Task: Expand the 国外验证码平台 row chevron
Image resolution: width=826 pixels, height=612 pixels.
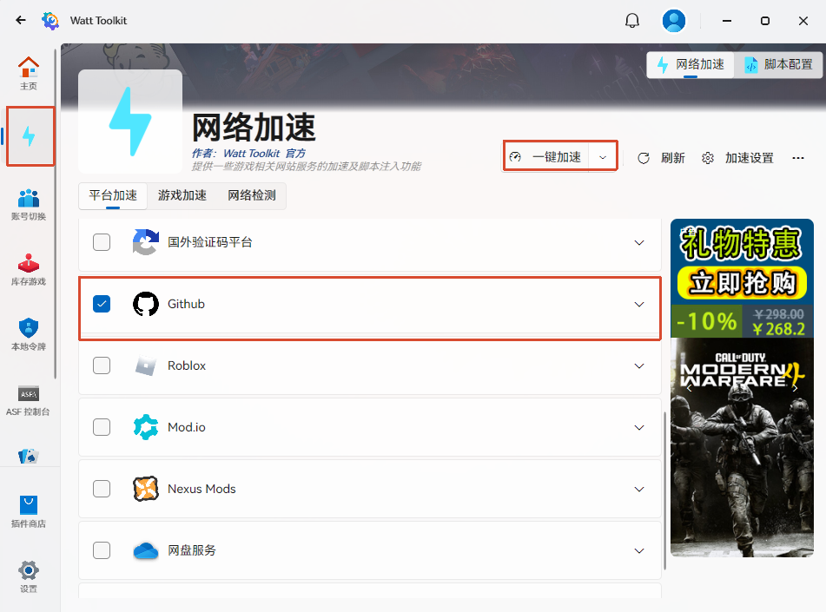Action: (x=639, y=243)
